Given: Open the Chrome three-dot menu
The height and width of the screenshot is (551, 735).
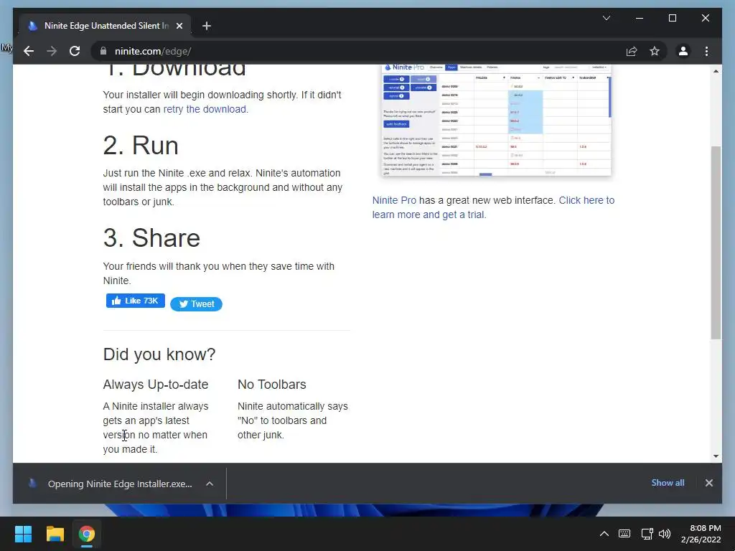Looking at the screenshot, I should pyautogui.click(x=706, y=51).
